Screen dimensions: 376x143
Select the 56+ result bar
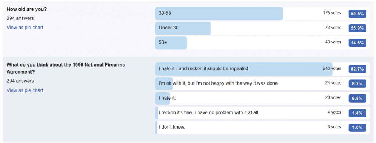pos(262,43)
